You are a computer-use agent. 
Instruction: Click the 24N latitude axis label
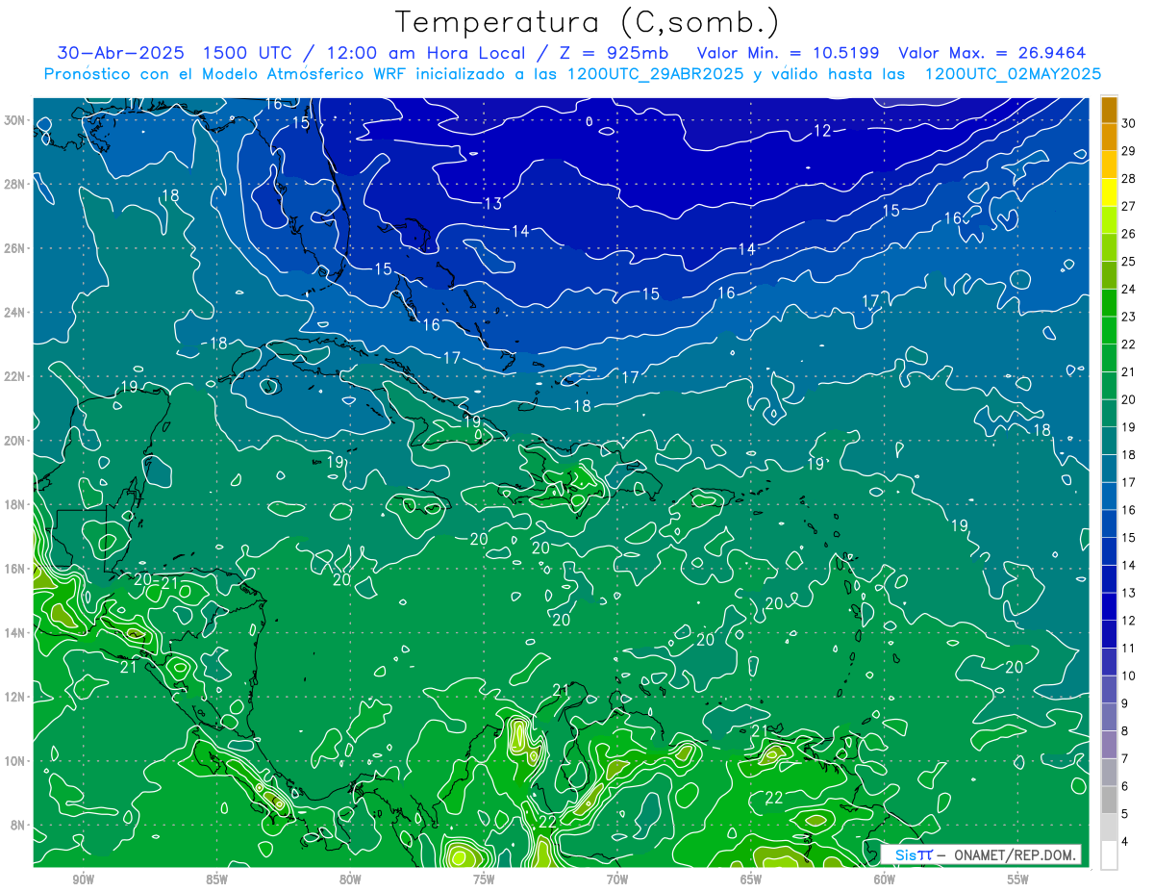tap(16, 313)
